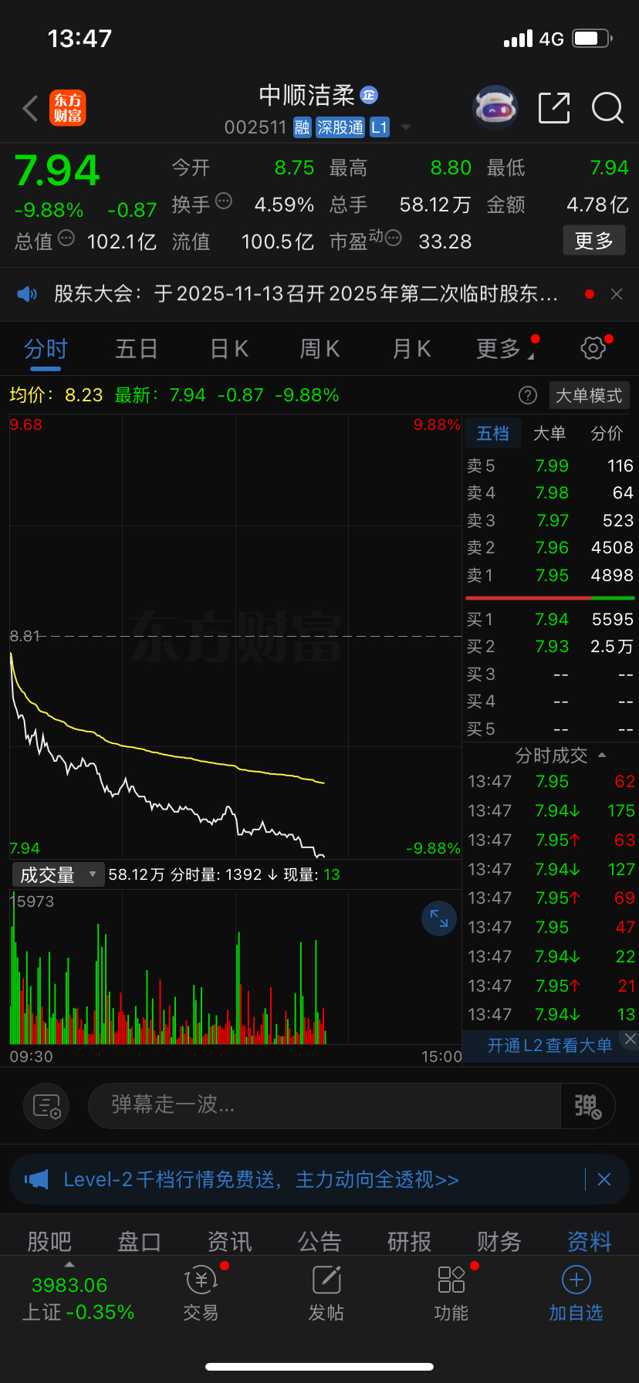This screenshot has height=1383, width=639.
Task: Tap the danmaku list settings icon
Action: click(46, 1106)
